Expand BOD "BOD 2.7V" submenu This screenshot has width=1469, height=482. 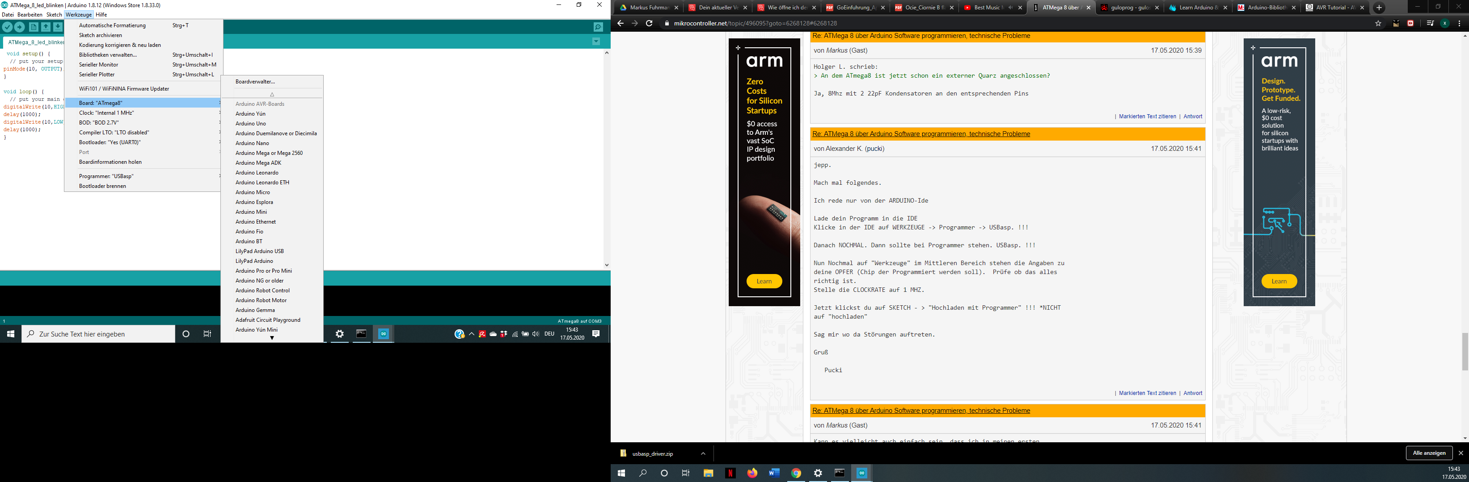[x=143, y=122]
